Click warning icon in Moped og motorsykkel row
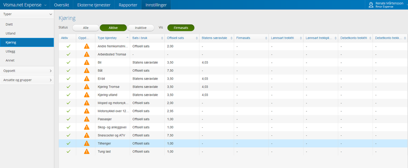The image size is (408, 168). pyautogui.click(x=87, y=103)
